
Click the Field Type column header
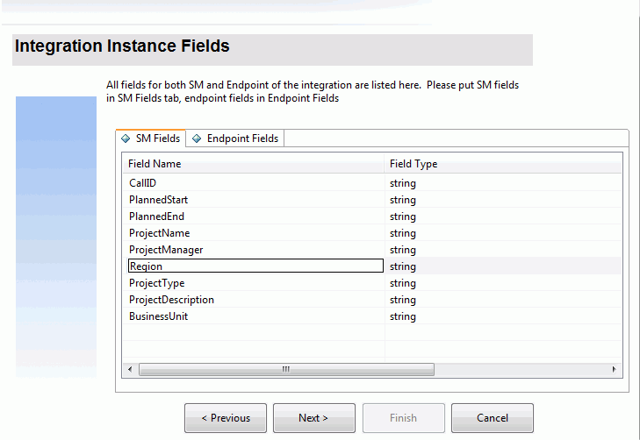(413, 164)
